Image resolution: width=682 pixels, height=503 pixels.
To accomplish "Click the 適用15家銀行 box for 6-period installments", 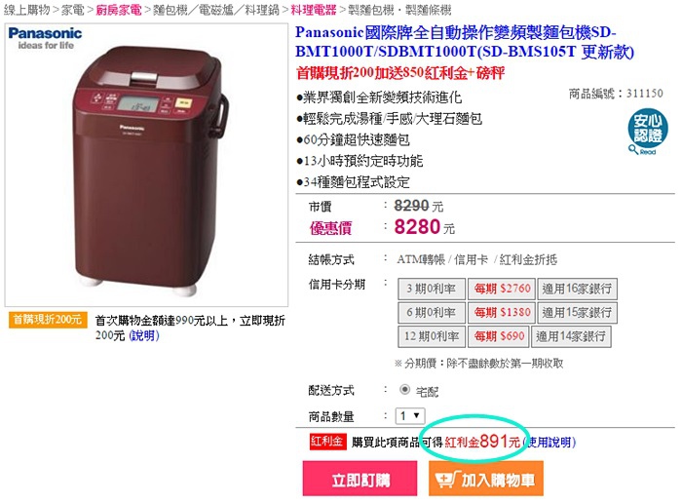I will pos(577,312).
